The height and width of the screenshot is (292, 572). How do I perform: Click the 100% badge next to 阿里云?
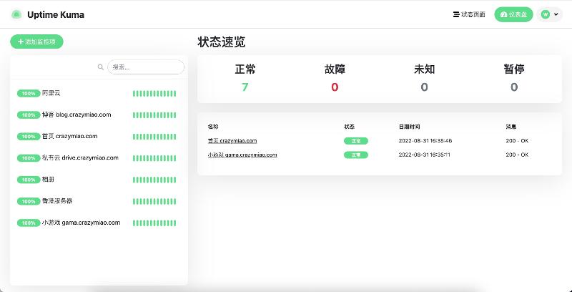[29, 93]
